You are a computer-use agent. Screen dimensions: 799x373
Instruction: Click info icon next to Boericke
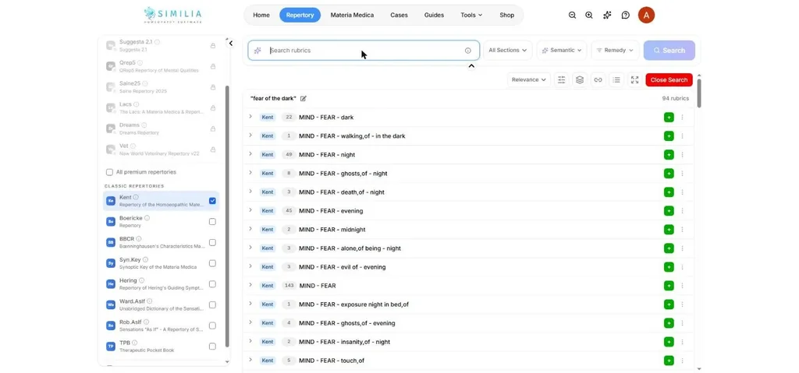(147, 218)
